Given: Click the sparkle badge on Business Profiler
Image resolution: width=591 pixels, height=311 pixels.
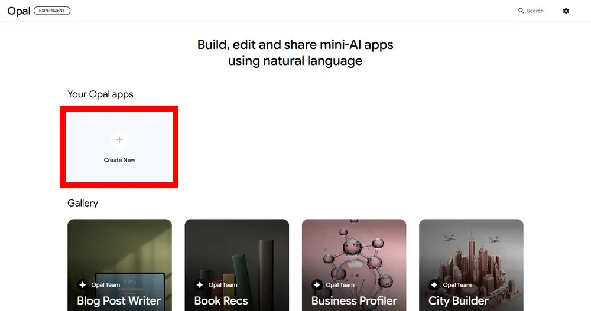Looking at the screenshot, I should [317, 285].
